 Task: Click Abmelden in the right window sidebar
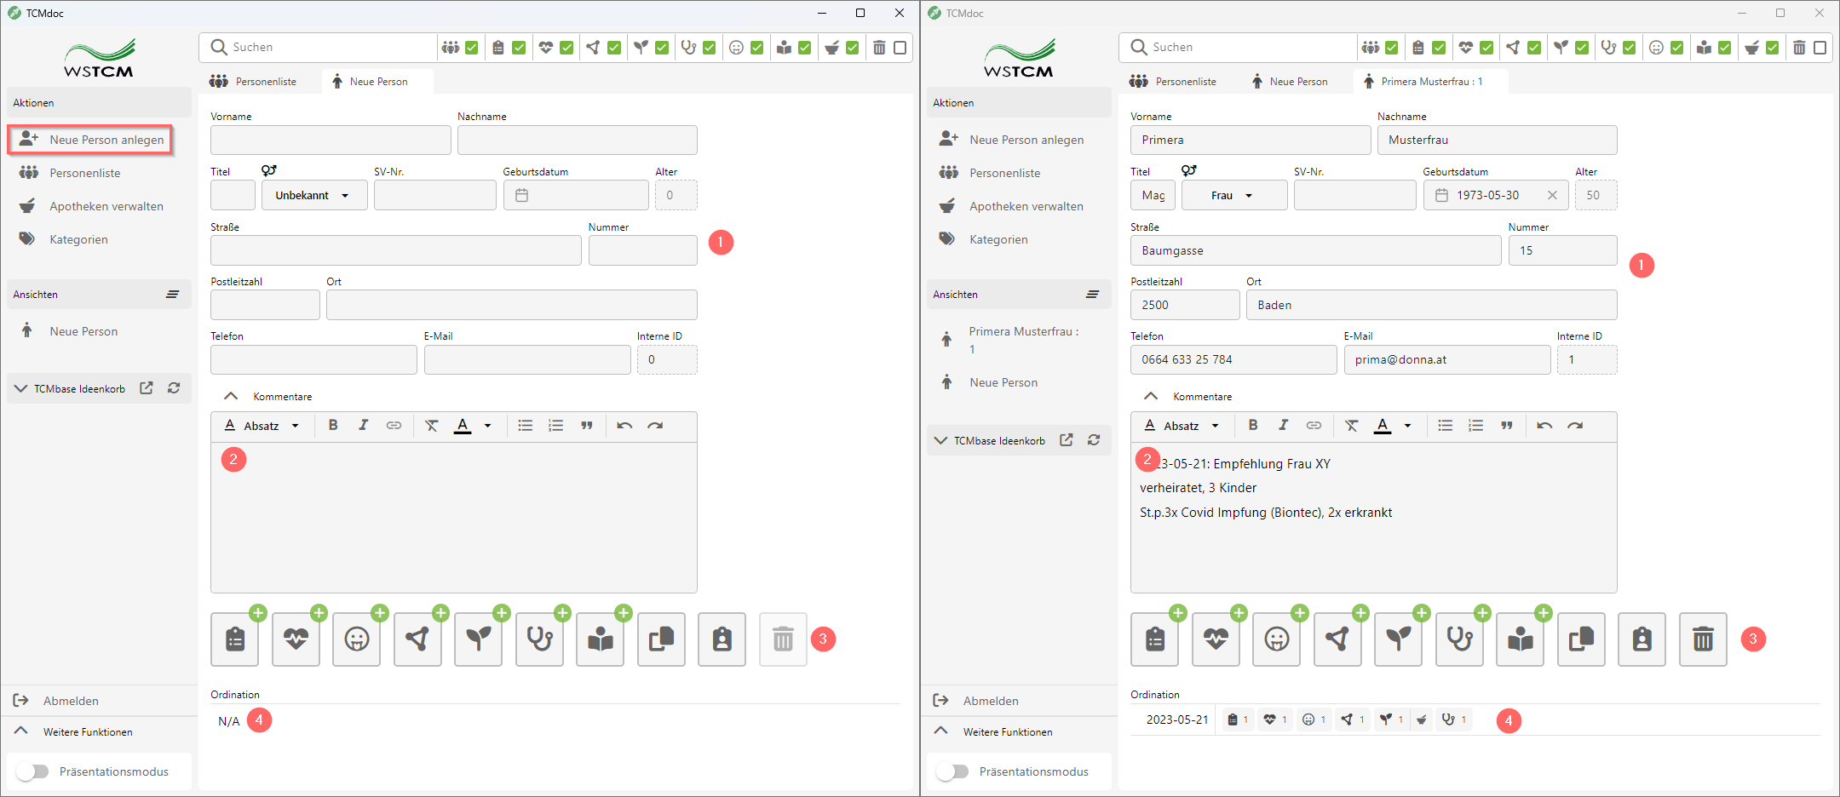coord(990,701)
